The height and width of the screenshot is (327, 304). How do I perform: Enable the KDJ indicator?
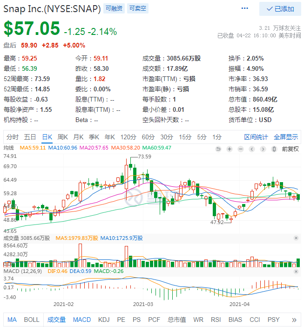pos(104,320)
